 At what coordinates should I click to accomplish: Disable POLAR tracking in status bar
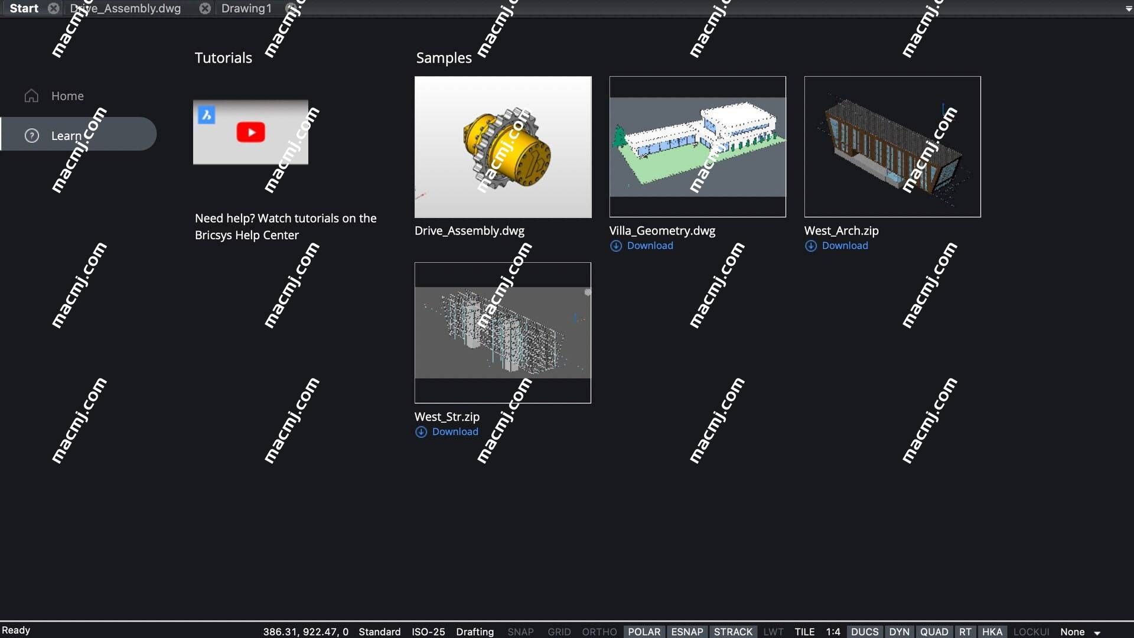[644, 632]
